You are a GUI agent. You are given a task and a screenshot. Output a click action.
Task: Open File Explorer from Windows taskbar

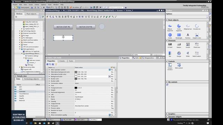pyautogui.click(x=36, y=123)
